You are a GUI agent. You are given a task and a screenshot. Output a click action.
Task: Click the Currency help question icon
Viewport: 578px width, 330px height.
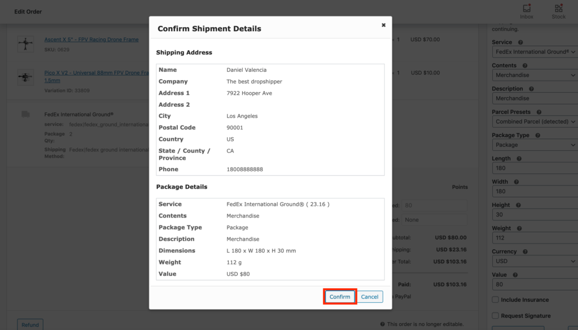click(525, 251)
